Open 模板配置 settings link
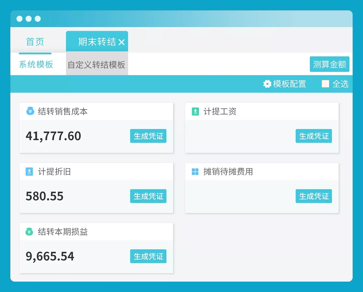The height and width of the screenshot is (292, 363). point(289,84)
